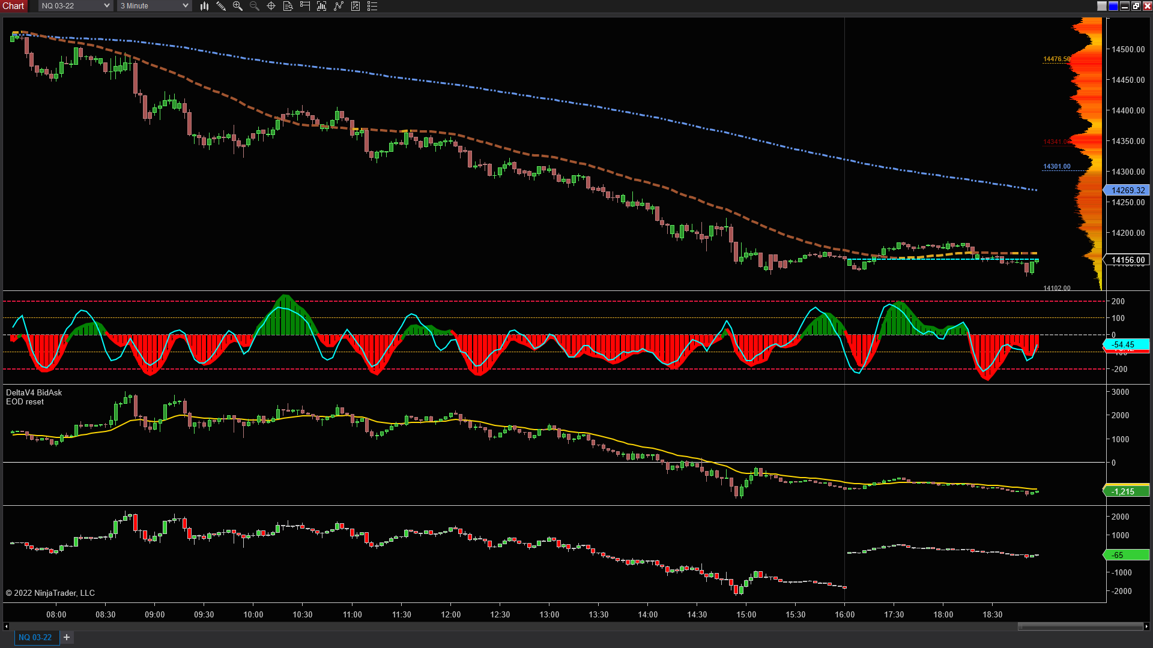Restore the chart window size

1136,6
